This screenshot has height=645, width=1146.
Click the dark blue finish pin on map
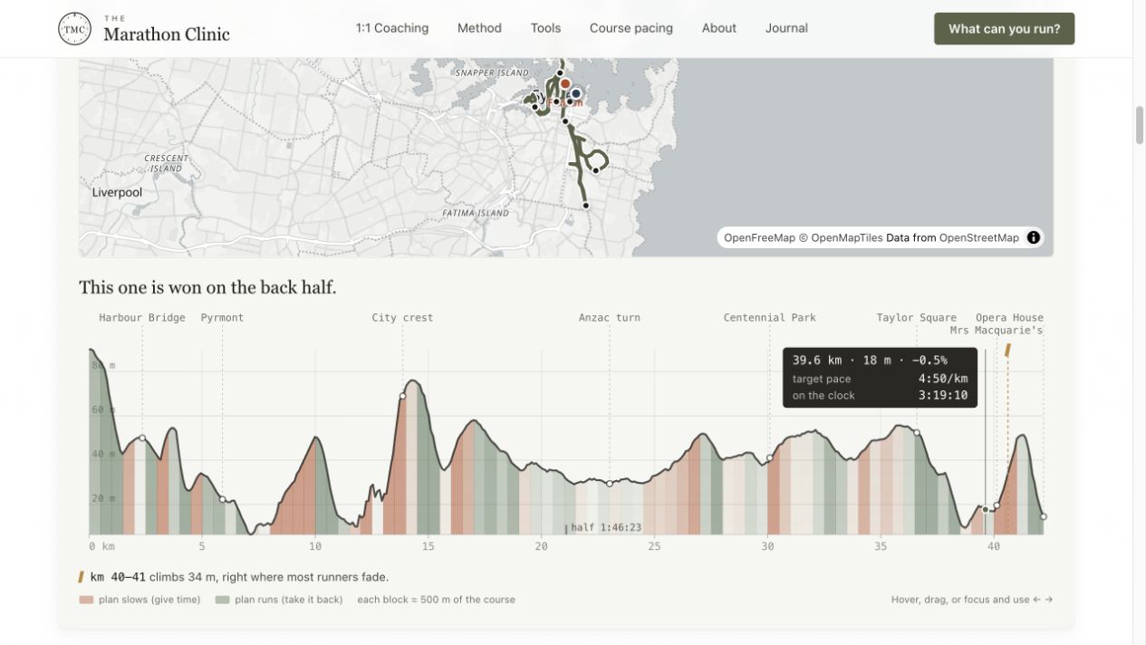[x=575, y=92]
